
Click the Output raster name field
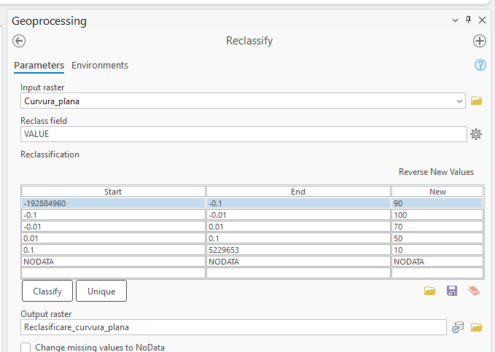coord(233,328)
